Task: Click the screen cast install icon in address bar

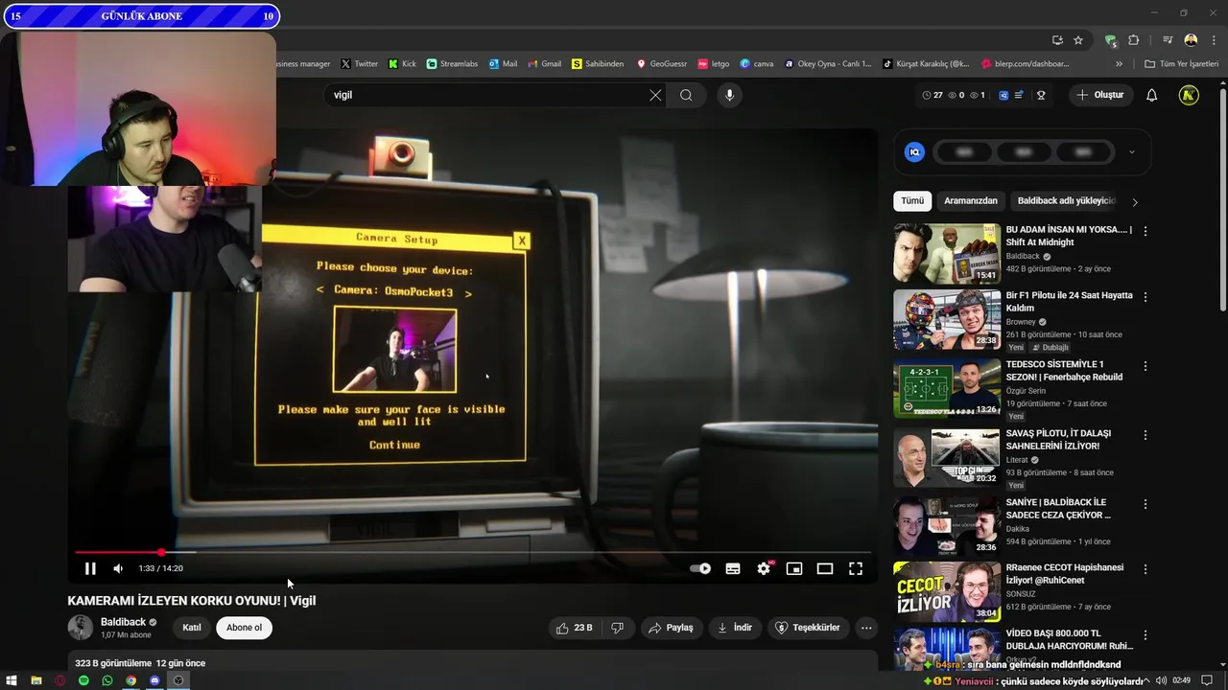Action: (x=1057, y=40)
